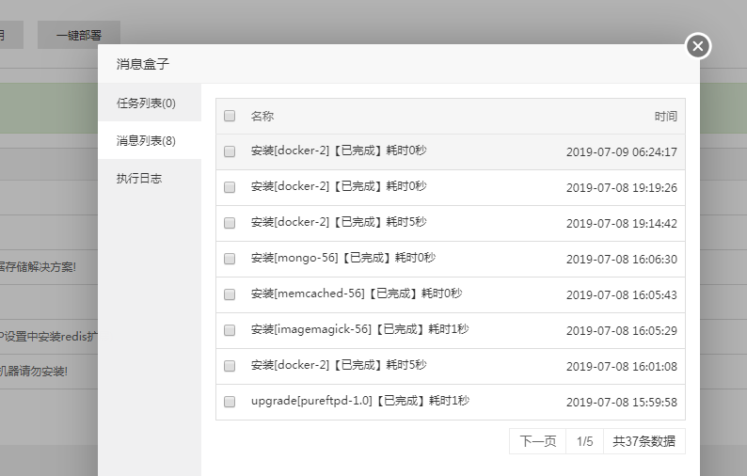Click the 时间 column header
Viewport: 747px width, 476px height.
(665, 117)
